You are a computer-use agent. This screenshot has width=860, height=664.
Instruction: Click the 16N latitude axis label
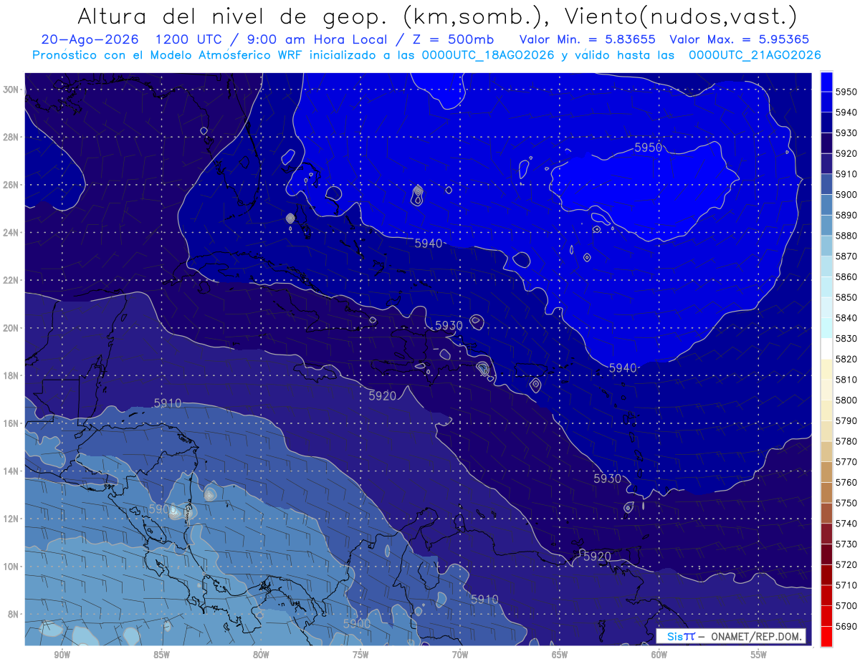point(11,423)
